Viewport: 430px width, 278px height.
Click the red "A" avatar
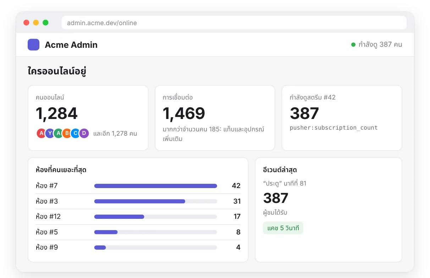[41, 133]
